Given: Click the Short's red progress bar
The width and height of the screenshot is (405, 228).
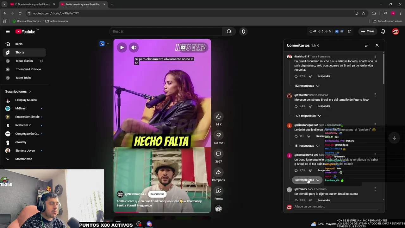Looking at the screenshot, I should pyautogui.click(x=162, y=212).
